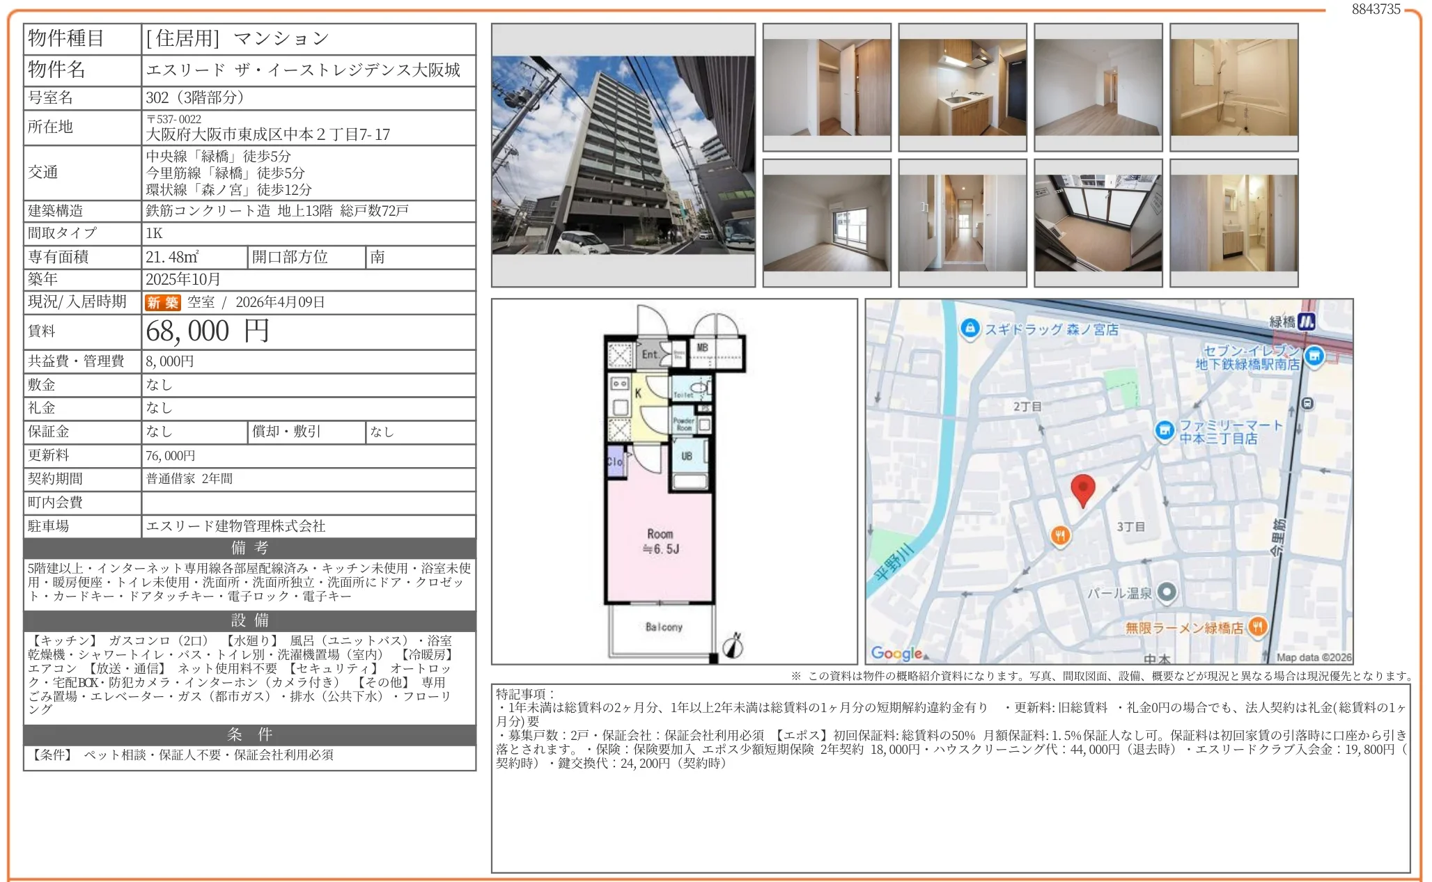The width and height of the screenshot is (1432, 882).
Task: Click Pearl Onsen gray marker
Action: 1167,593
